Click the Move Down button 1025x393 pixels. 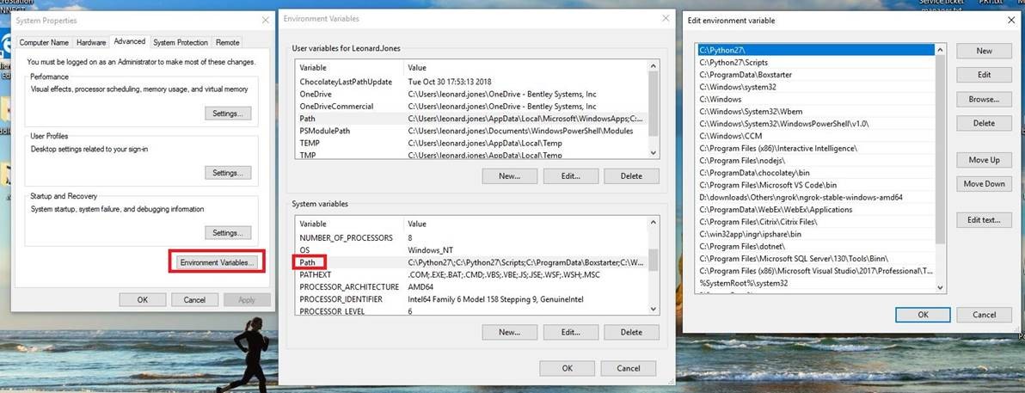point(984,184)
